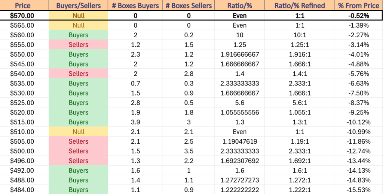Click the ratio value 1.19:1

tap(300, 141)
